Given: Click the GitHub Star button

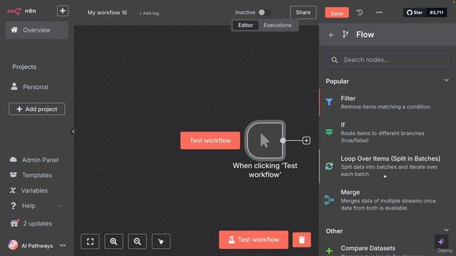Looking at the screenshot, I should [415, 13].
